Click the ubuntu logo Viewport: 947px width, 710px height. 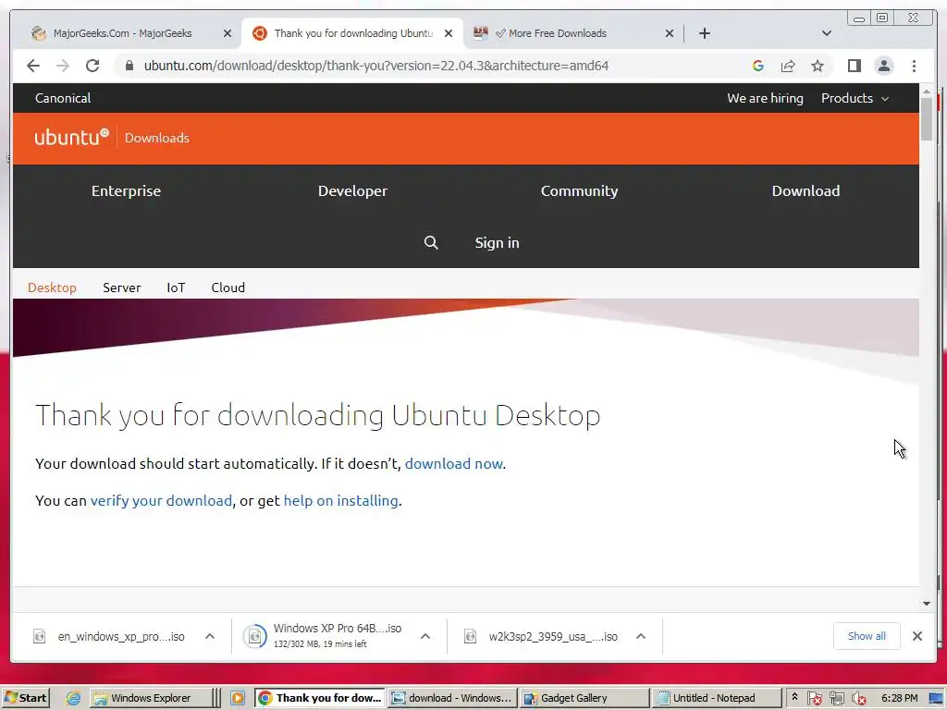pos(72,137)
